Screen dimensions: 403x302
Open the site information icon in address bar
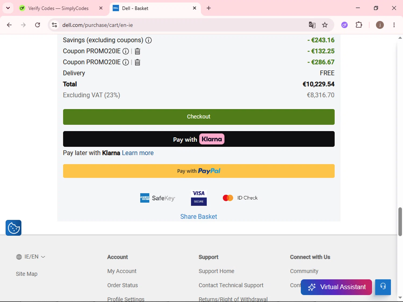pos(55,25)
